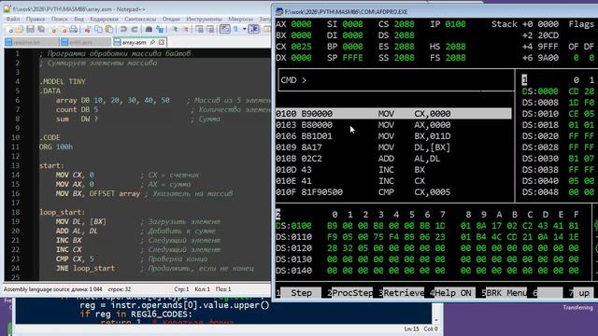Viewport: 598px width, 336px height.
Task: Click the Sync horizontal scrolling icon
Action: click(x=210, y=29)
